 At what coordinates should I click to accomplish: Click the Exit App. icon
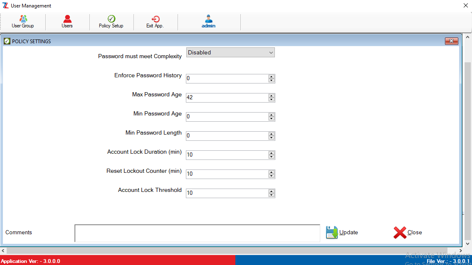[155, 19]
